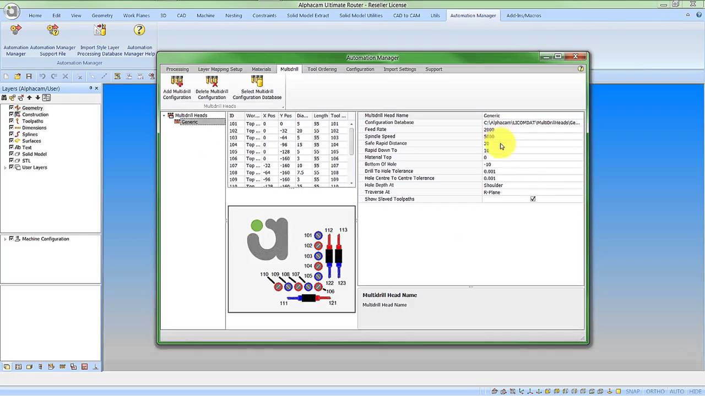
Task: Click the Feed Rate value field
Action: (x=532, y=129)
